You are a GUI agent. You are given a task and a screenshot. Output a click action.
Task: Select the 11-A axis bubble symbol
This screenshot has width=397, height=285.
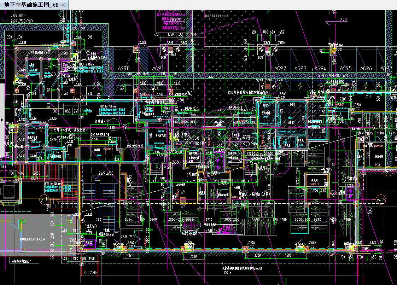[380, 199]
